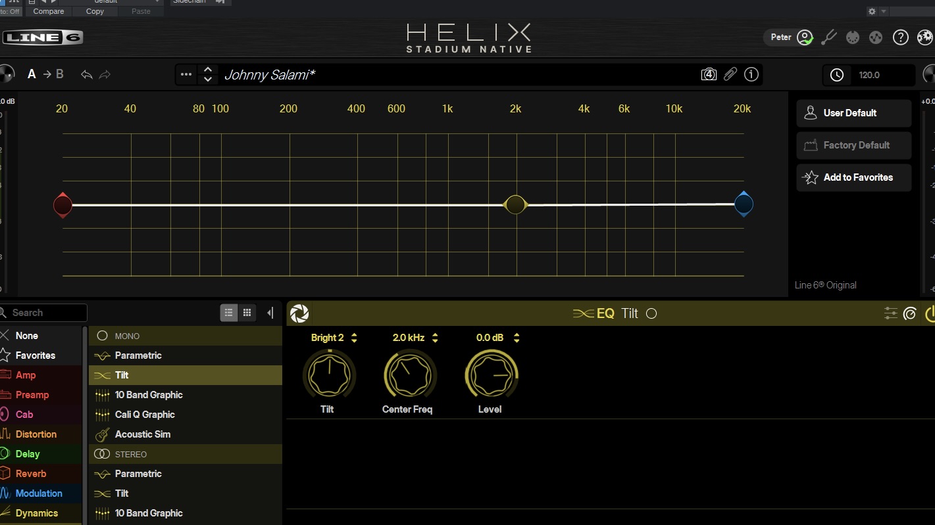Open the Cab category
This screenshot has height=525, width=935.
[x=41, y=415]
